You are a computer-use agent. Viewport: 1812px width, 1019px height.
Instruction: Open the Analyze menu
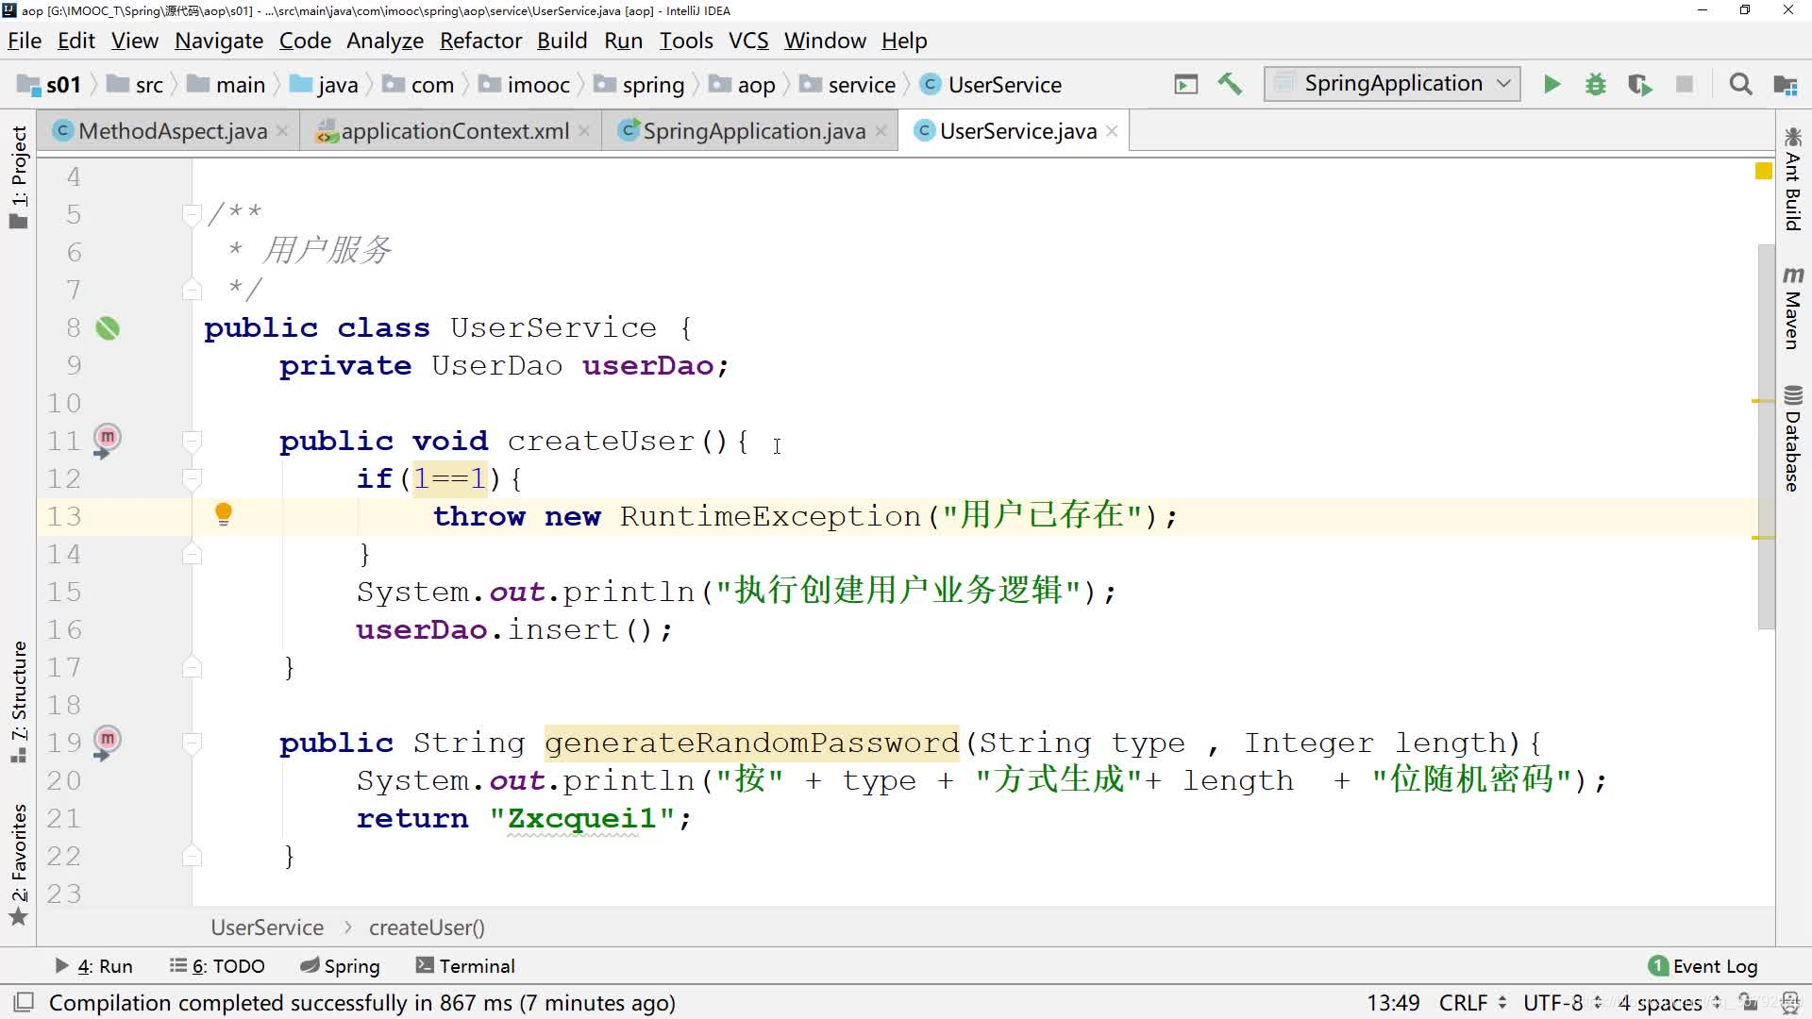(x=385, y=41)
